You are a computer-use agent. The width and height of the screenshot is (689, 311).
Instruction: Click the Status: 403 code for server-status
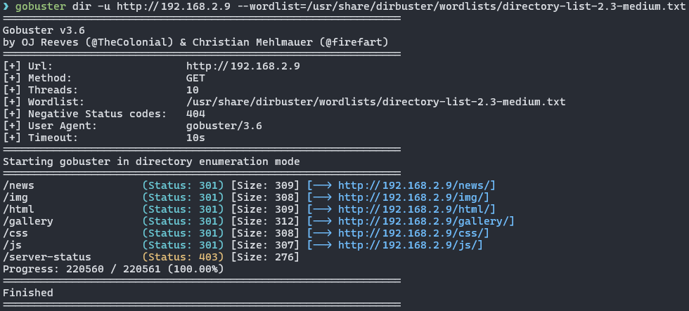point(183,257)
